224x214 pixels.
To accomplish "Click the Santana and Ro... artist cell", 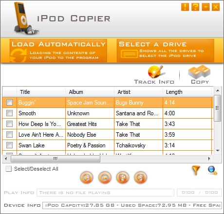I will (138, 113).
